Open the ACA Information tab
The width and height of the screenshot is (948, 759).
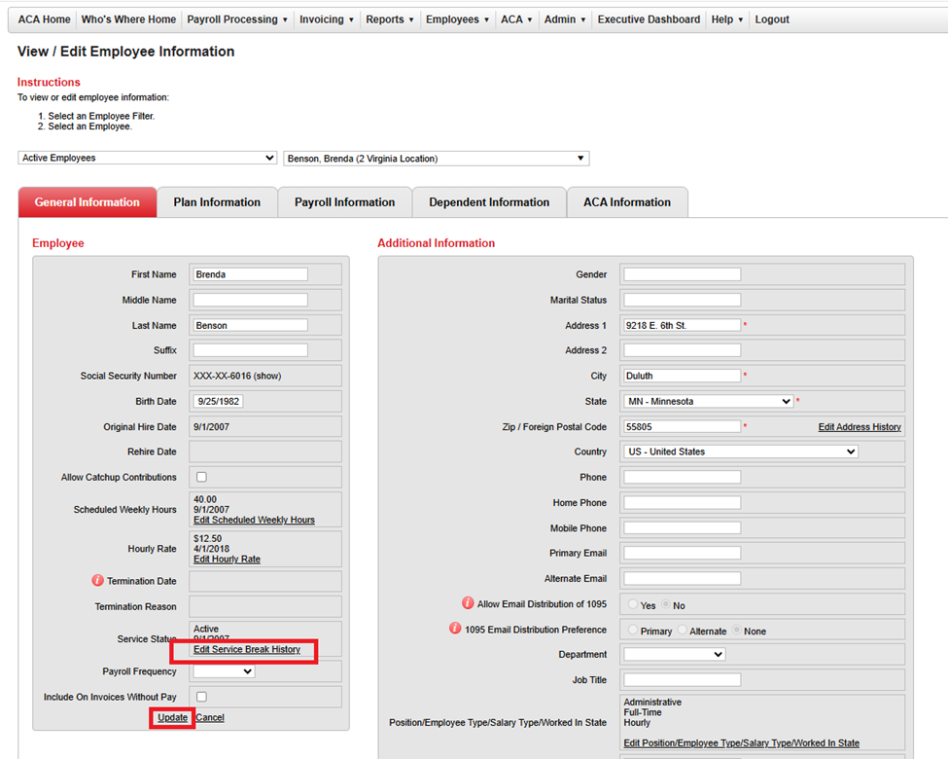(626, 202)
